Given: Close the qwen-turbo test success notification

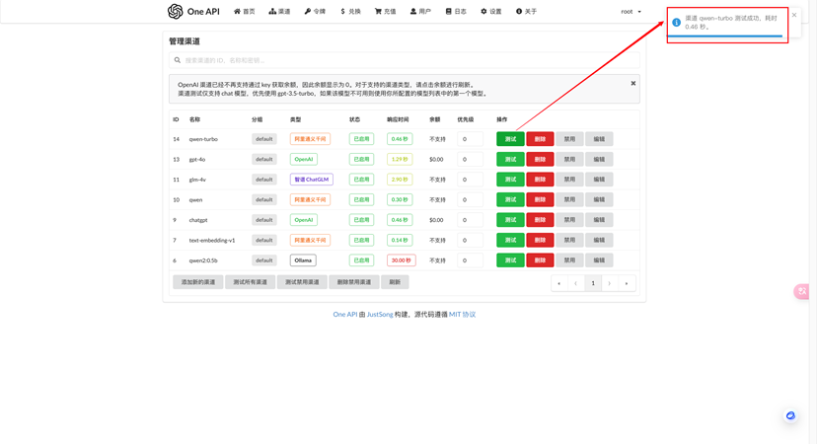Looking at the screenshot, I should 793,15.
